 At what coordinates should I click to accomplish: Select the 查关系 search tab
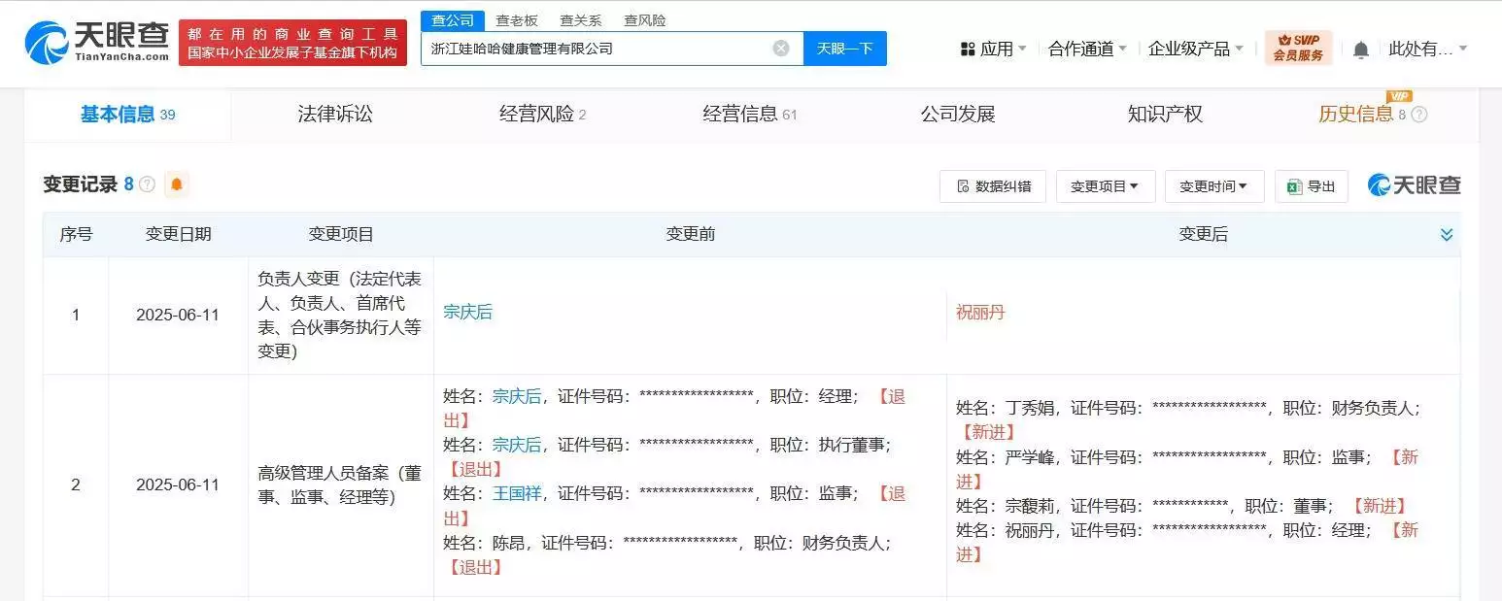click(x=581, y=20)
